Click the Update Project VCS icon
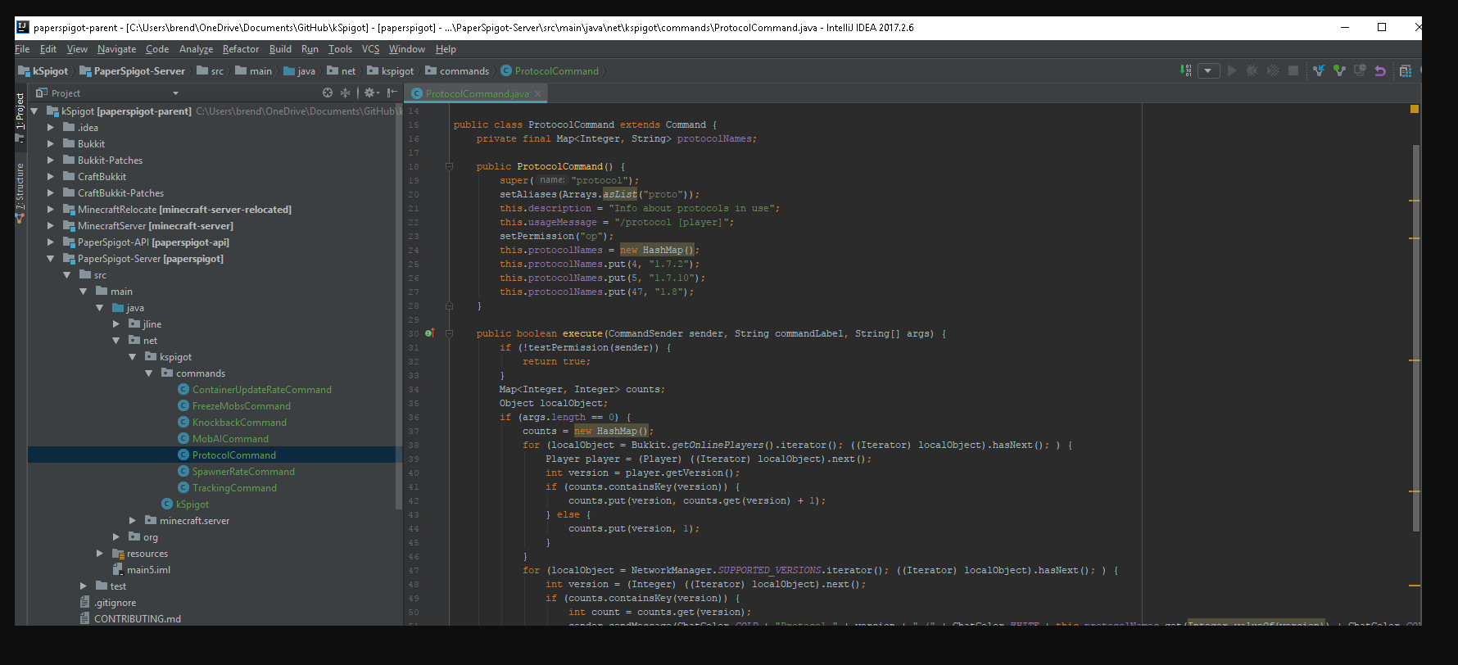 (x=1319, y=71)
